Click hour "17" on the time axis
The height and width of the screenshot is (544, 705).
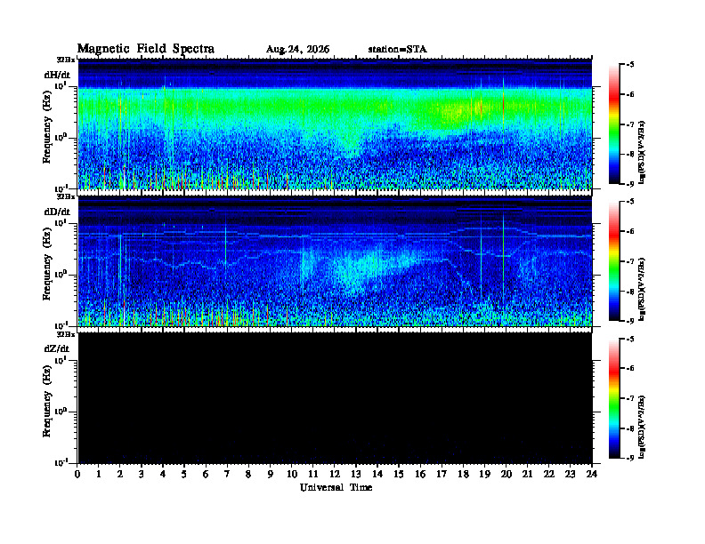[x=442, y=474]
